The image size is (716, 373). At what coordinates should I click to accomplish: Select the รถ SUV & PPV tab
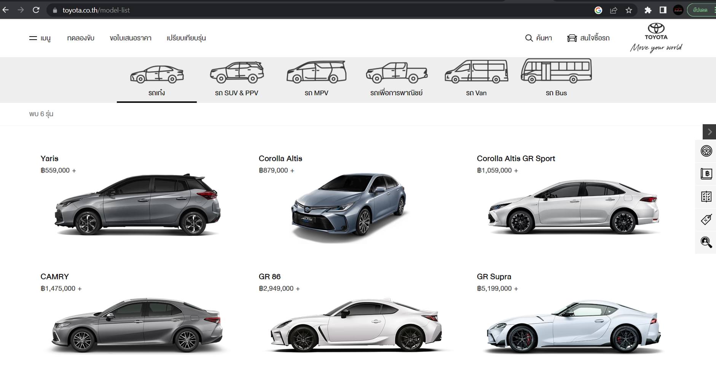[x=236, y=80]
